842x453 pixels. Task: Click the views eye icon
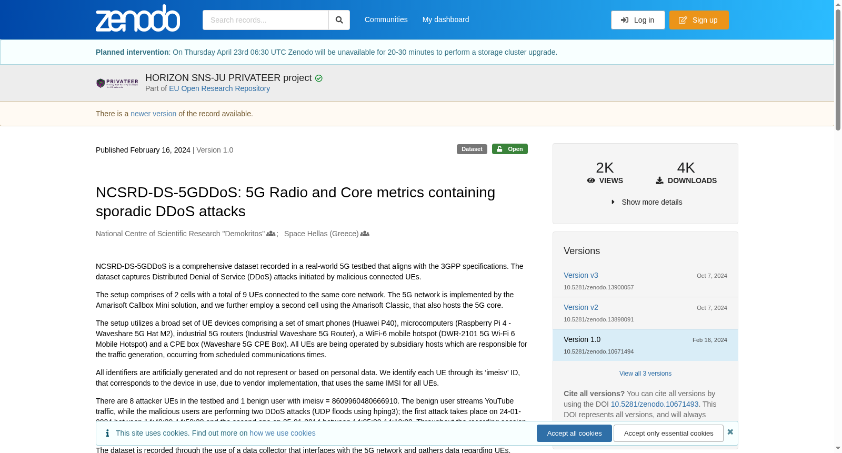click(591, 180)
